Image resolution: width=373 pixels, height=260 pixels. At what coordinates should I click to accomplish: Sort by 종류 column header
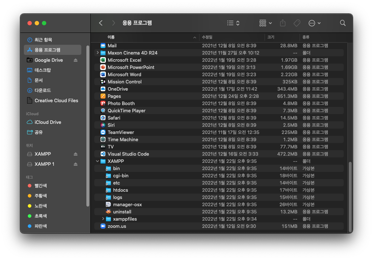coord(306,37)
